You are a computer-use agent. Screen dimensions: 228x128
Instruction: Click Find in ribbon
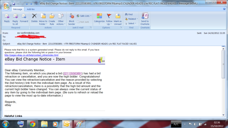tap(129, 14)
